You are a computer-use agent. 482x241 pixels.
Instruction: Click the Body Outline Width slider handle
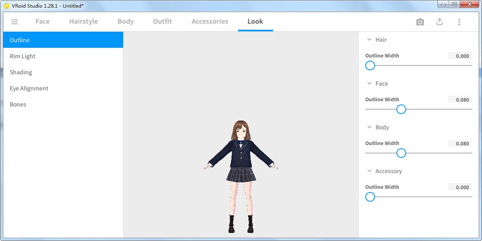coord(401,153)
